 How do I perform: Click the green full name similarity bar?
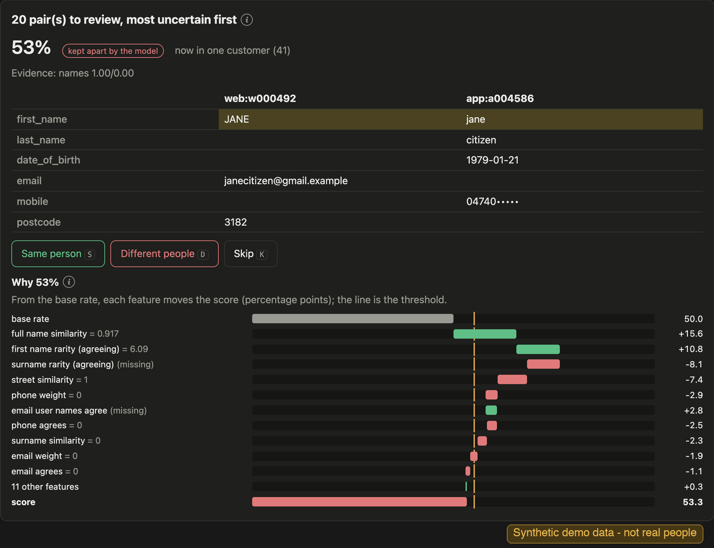pos(484,334)
